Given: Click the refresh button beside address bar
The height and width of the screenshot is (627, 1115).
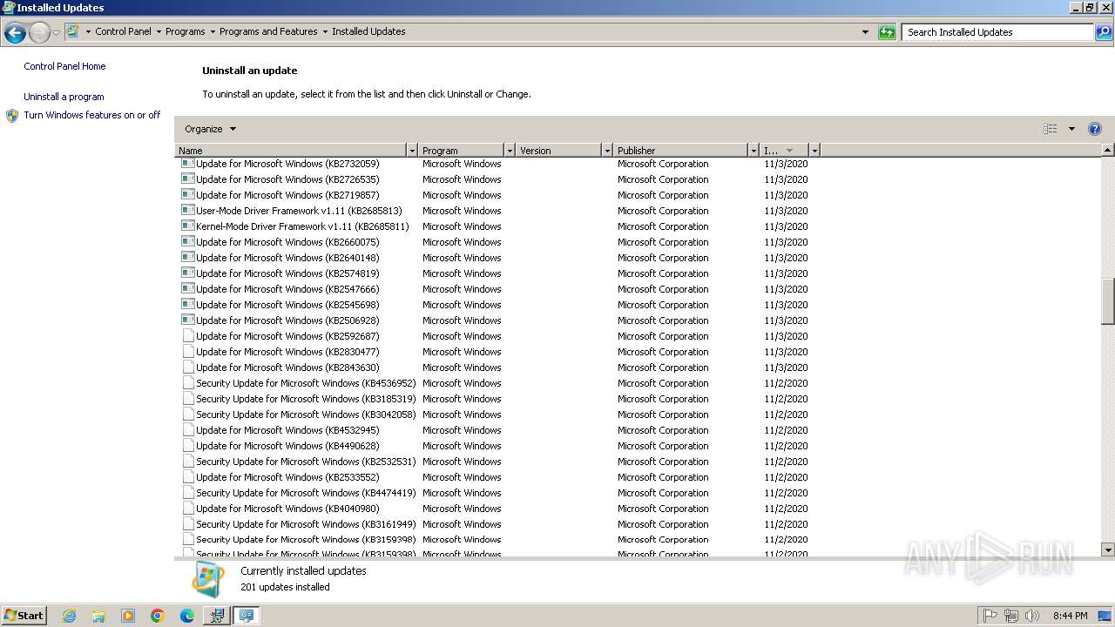Looking at the screenshot, I should 887,32.
